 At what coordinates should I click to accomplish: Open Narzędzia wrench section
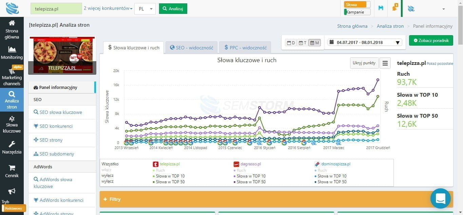click(12, 147)
